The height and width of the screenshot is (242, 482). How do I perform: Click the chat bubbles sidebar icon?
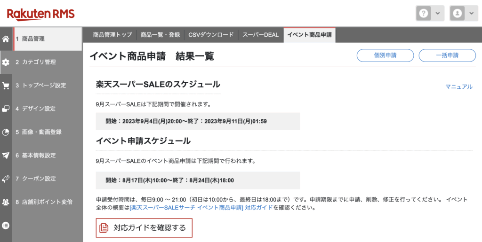(x=6, y=109)
